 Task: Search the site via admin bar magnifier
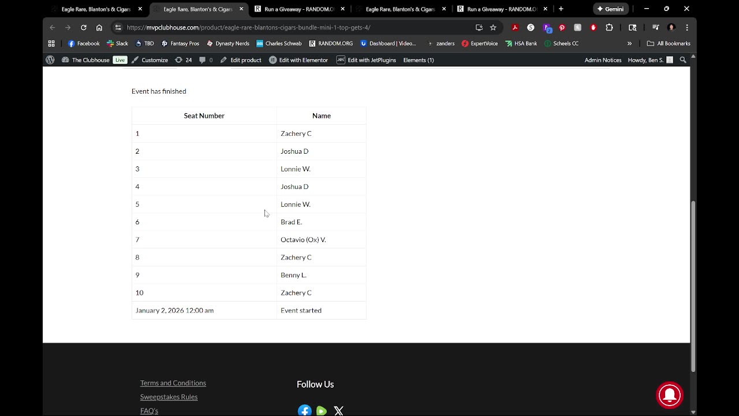coord(683,60)
